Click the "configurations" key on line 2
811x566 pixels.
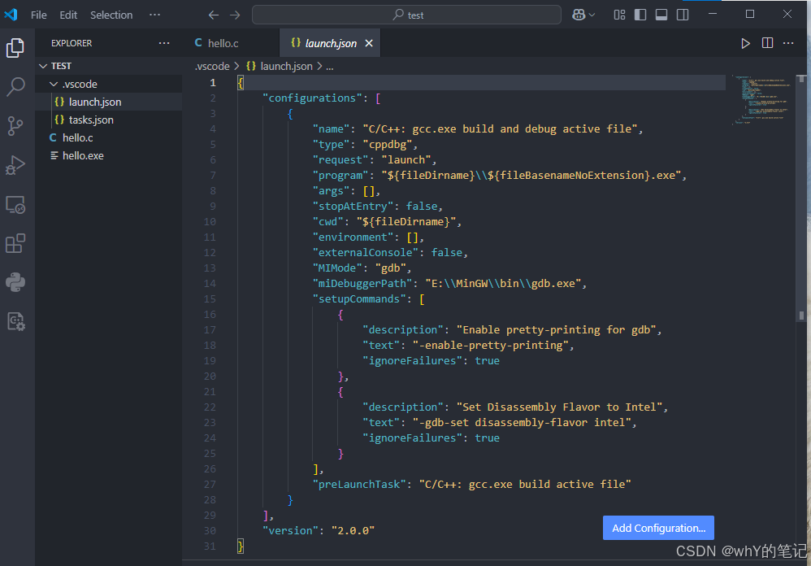(x=312, y=98)
